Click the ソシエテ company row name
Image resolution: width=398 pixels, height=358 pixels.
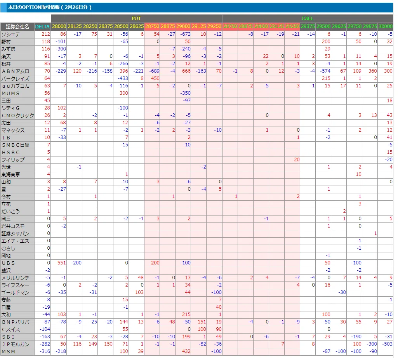pos(10,34)
